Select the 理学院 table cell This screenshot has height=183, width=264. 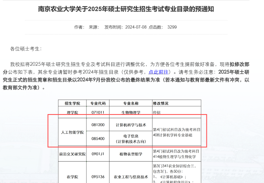pos(72,112)
